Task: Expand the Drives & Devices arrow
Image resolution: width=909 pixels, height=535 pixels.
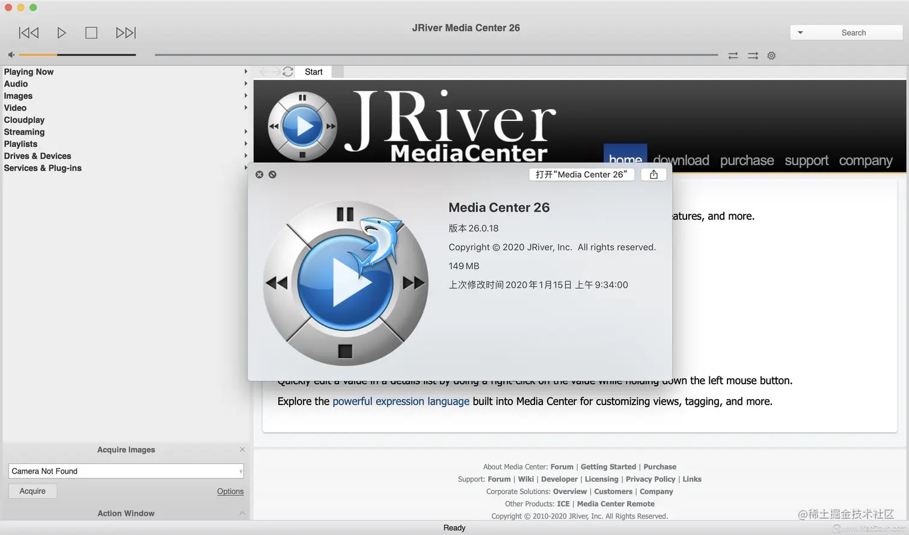Action: [x=246, y=156]
